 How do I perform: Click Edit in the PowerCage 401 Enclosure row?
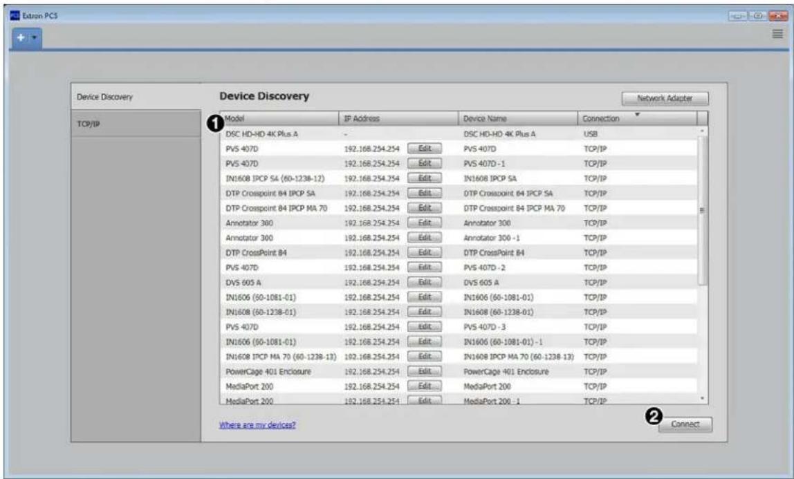[x=425, y=371]
